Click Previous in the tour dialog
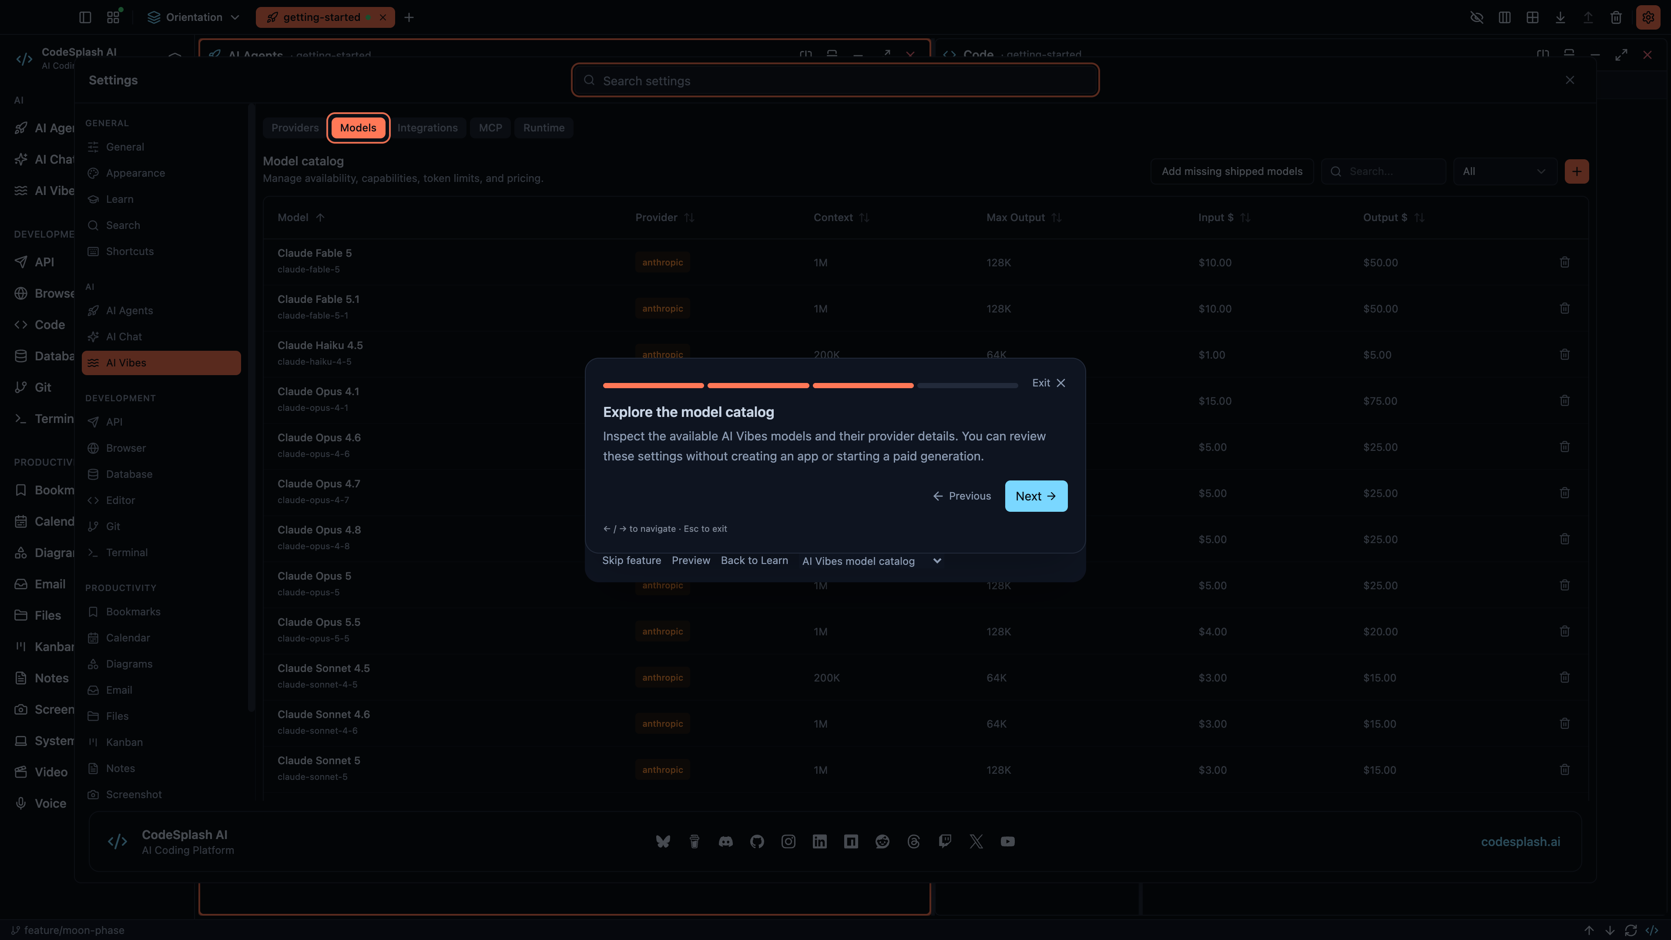This screenshot has width=1671, height=940. click(962, 496)
